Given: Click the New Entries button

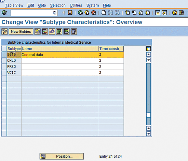Looking at the screenshot, I should 21,32.
